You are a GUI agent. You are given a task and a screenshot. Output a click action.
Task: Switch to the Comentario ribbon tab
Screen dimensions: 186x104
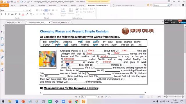coord(23,5)
